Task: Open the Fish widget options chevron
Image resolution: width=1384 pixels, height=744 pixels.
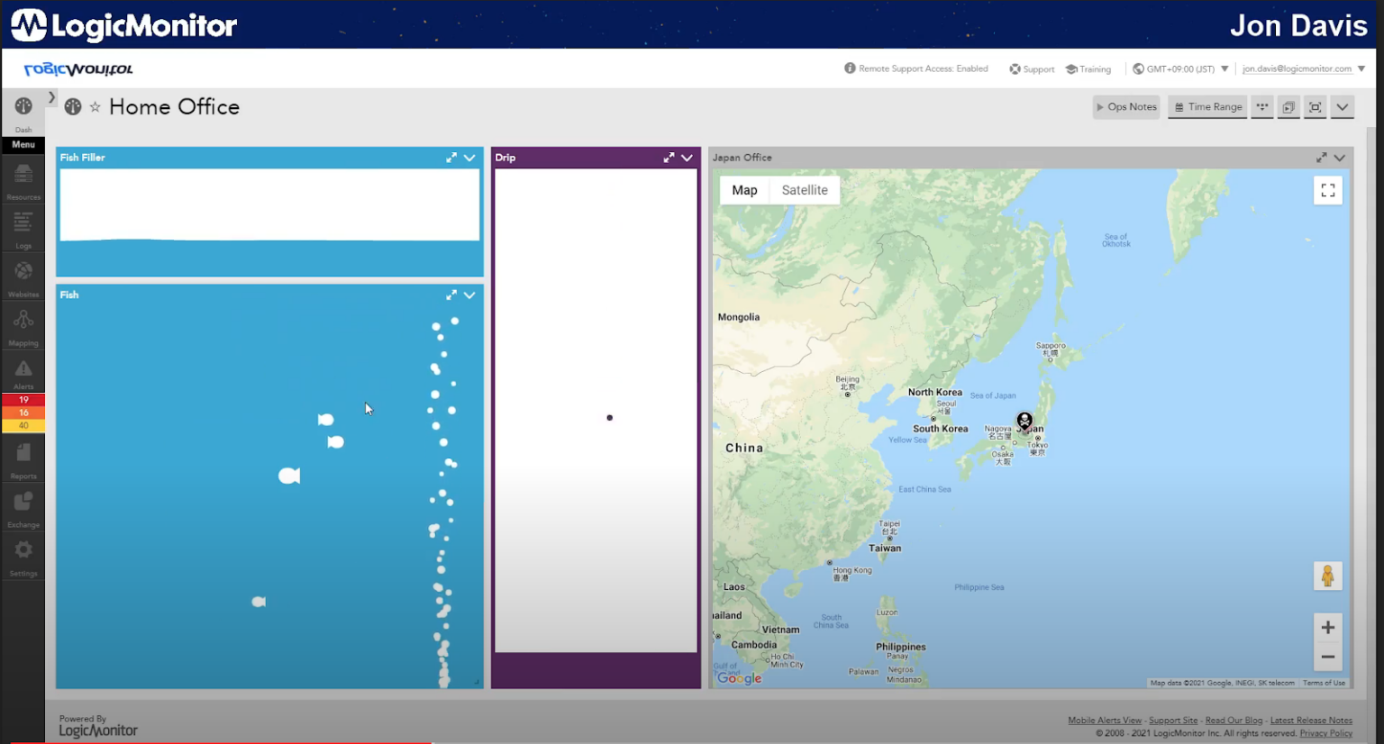Action: pyautogui.click(x=469, y=295)
